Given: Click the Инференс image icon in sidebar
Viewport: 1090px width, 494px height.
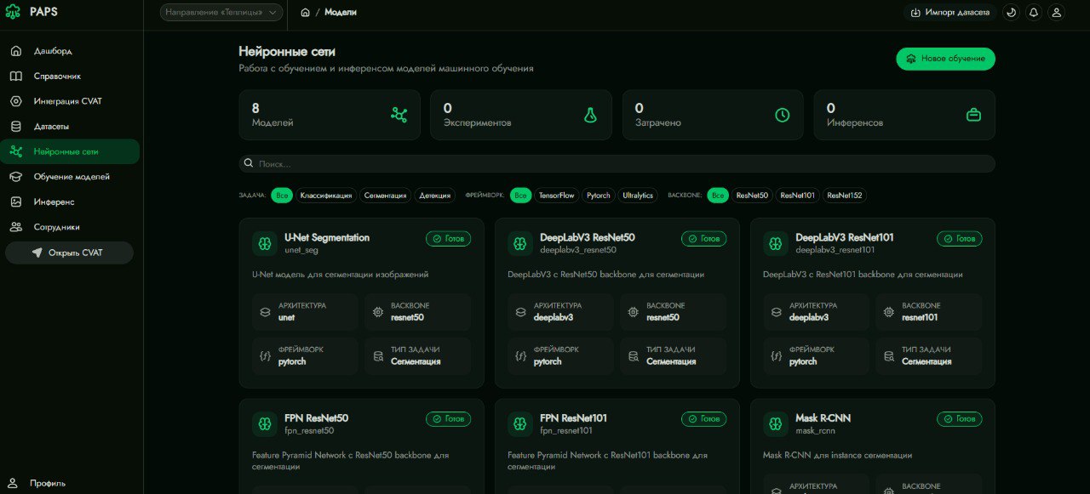Looking at the screenshot, I should 15,202.
